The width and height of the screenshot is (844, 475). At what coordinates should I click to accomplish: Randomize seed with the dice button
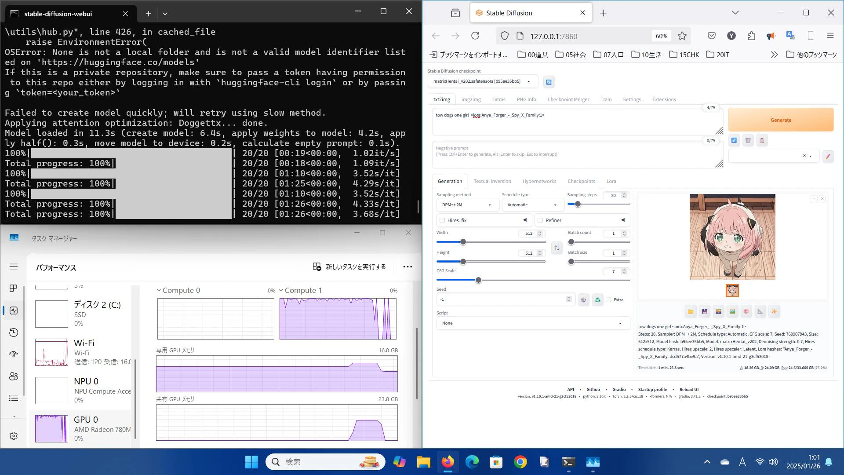coord(584,300)
